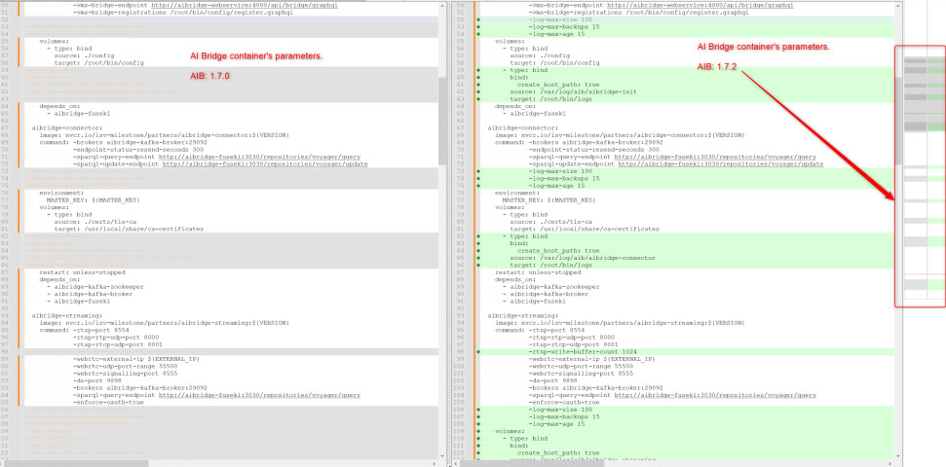
Task: Click the plus marker at line 106
Action: [477, 410]
